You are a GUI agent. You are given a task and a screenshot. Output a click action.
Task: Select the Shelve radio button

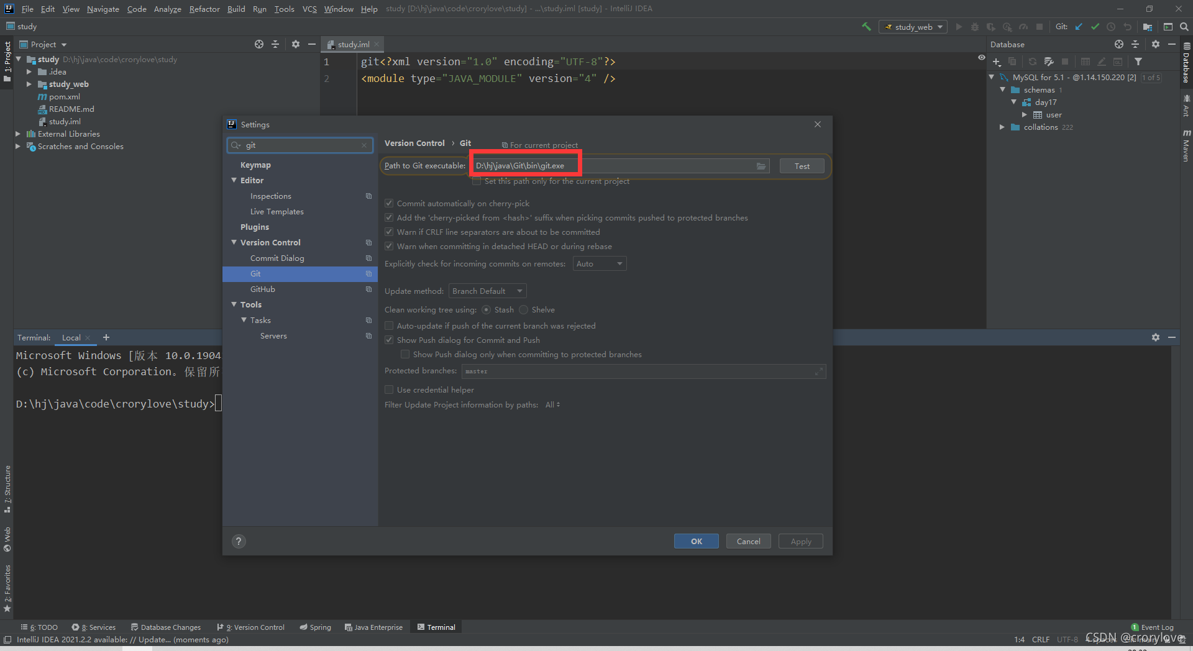coord(523,309)
